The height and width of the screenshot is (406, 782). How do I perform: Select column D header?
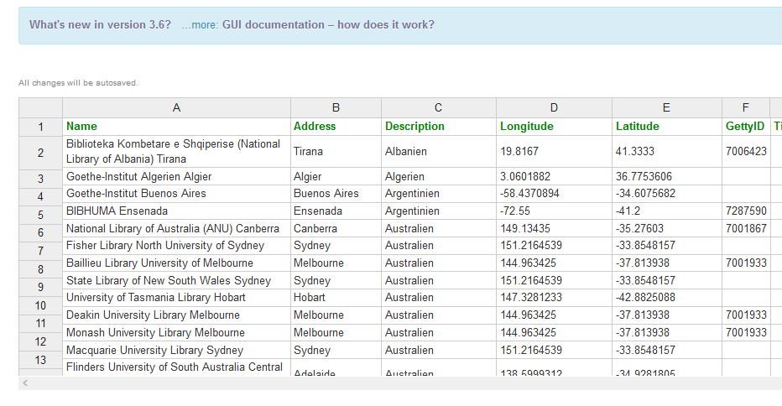coord(554,107)
